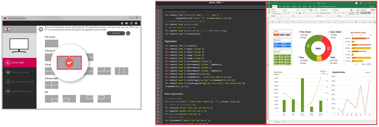Screen dimensions: 379x127
Task: Open the settings gear in OnScreen Control
Action: [x=136, y=23]
